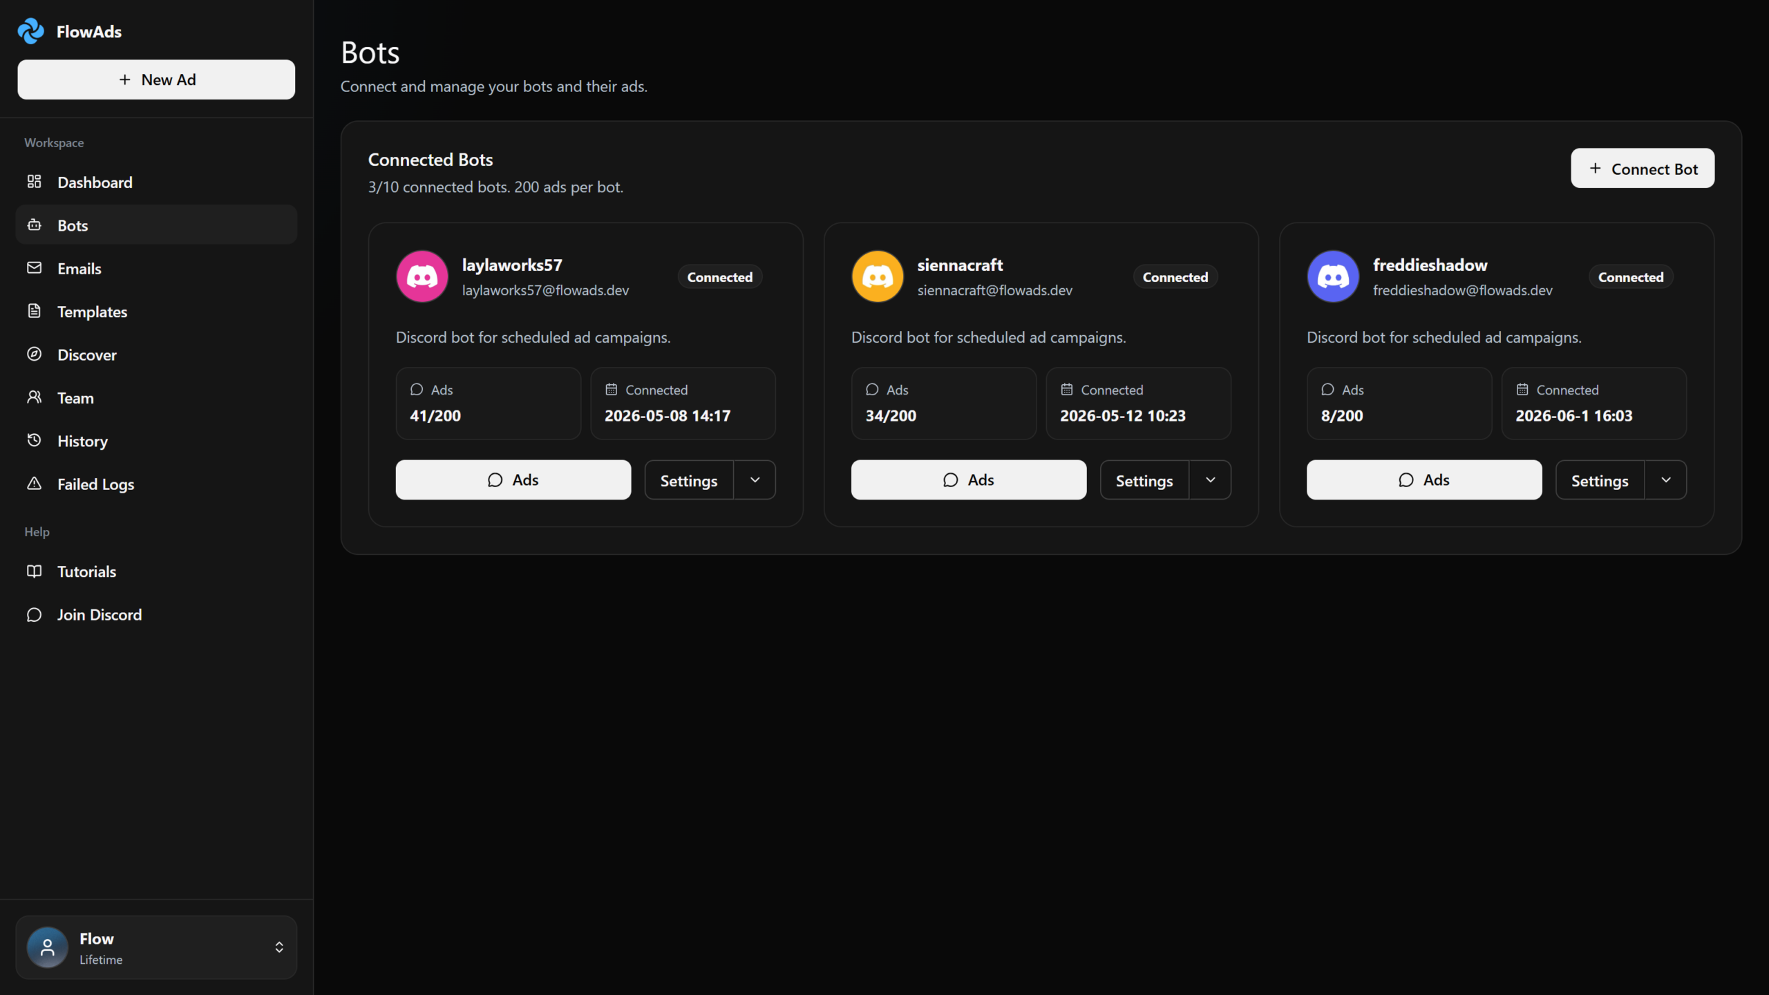The width and height of the screenshot is (1769, 995).
Task: Select Join Discord link
Action: click(x=156, y=614)
